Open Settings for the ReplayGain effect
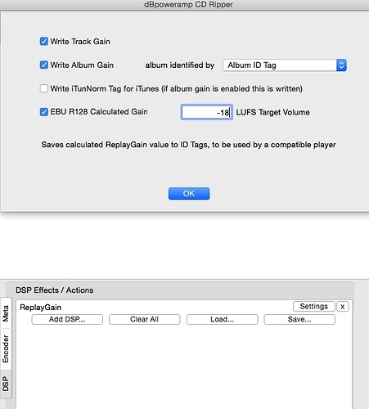The image size is (369, 409). 313,307
